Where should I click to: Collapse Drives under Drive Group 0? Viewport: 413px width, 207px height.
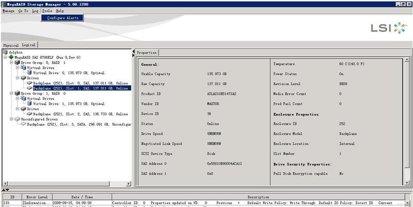coord(18,78)
